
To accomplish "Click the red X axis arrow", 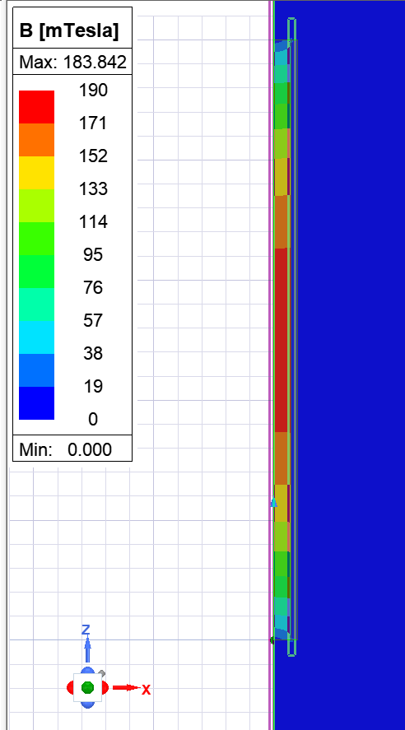I will pyautogui.click(x=132, y=688).
